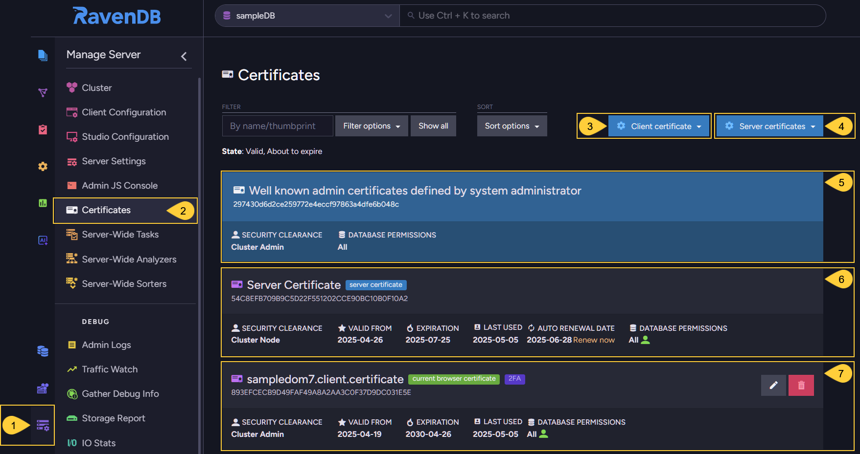Click the Certificates page heading

279,75
